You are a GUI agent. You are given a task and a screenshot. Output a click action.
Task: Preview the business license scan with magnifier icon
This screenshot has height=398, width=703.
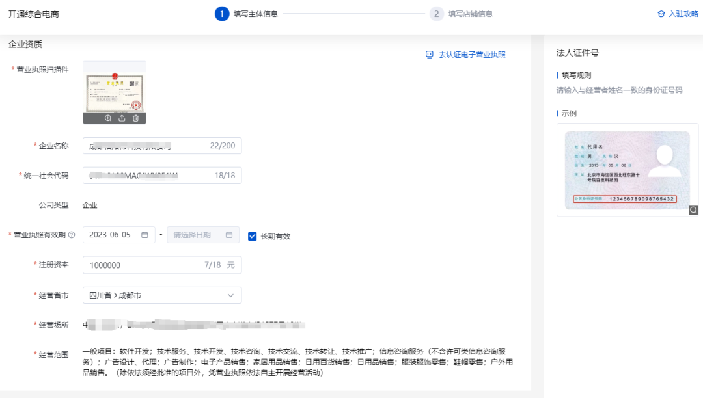[107, 118]
